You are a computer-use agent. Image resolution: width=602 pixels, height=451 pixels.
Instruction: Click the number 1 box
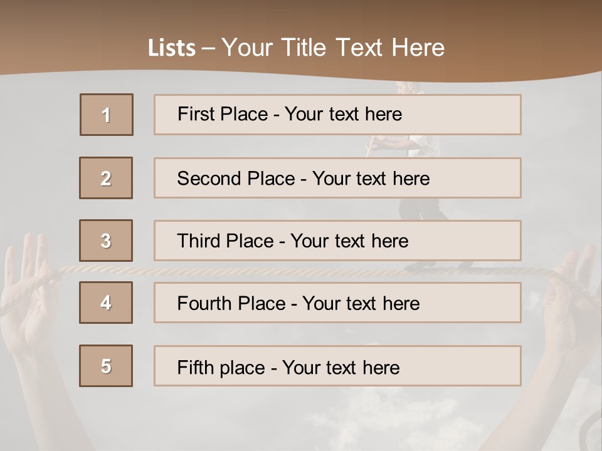107,115
